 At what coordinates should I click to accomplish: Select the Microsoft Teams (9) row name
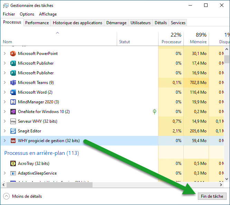pos(36,83)
